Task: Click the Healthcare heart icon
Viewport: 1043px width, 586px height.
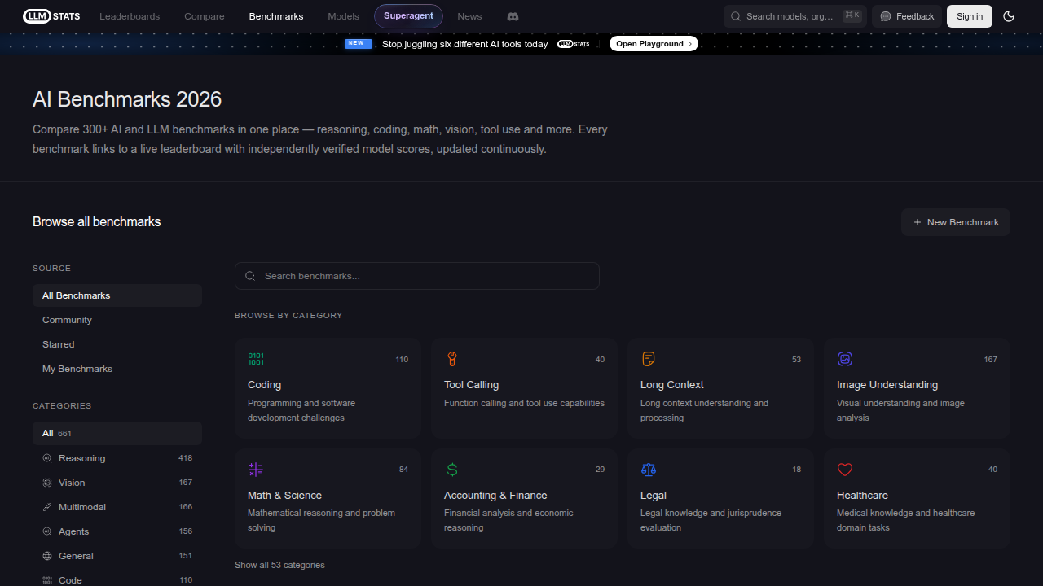Action: coord(845,470)
